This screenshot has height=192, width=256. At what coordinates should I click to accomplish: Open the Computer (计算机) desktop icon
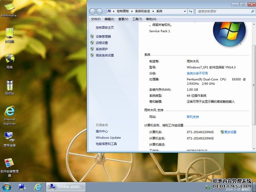coord(10,35)
